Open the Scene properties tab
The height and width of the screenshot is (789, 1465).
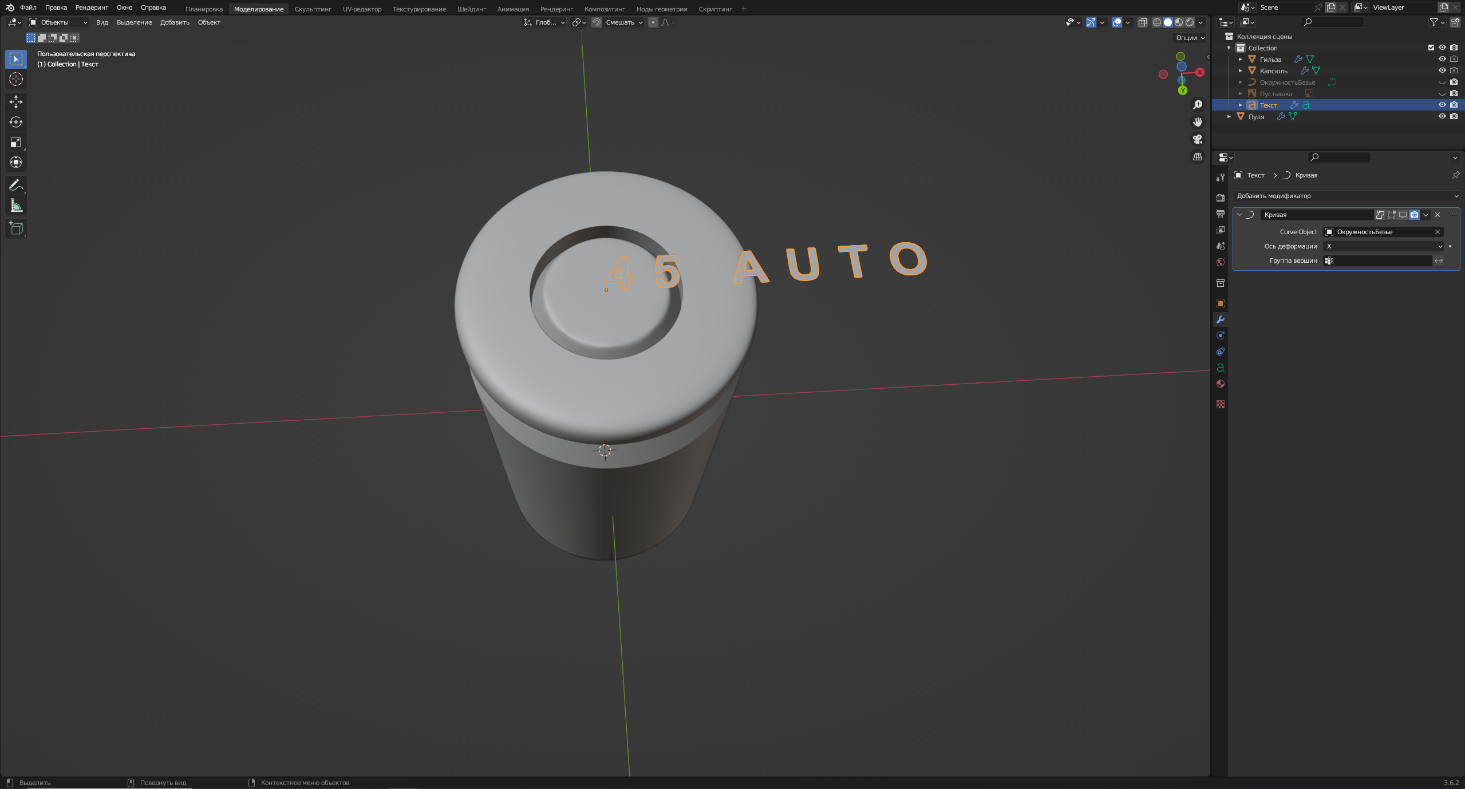pos(1221,246)
